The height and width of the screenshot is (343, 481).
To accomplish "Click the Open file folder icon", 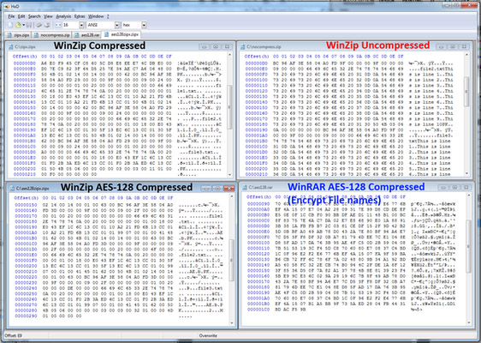I will tap(18, 25).
